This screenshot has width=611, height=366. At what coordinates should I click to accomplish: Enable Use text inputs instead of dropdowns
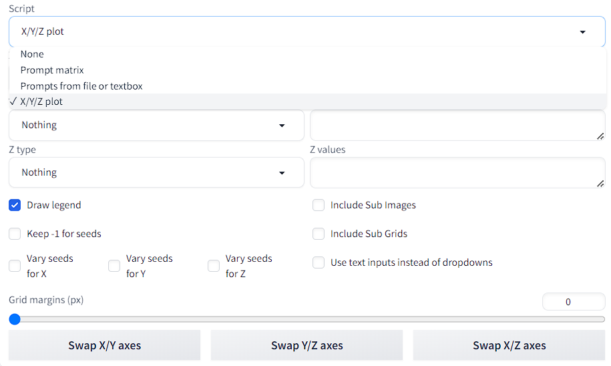(x=319, y=262)
